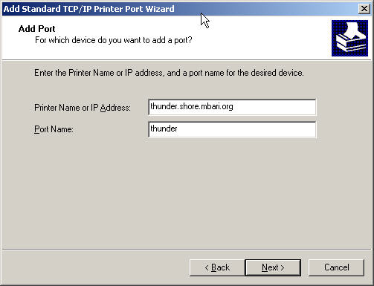Click the word 'mbari' in the address field
This screenshot has height=286, width=374.
(x=210, y=106)
